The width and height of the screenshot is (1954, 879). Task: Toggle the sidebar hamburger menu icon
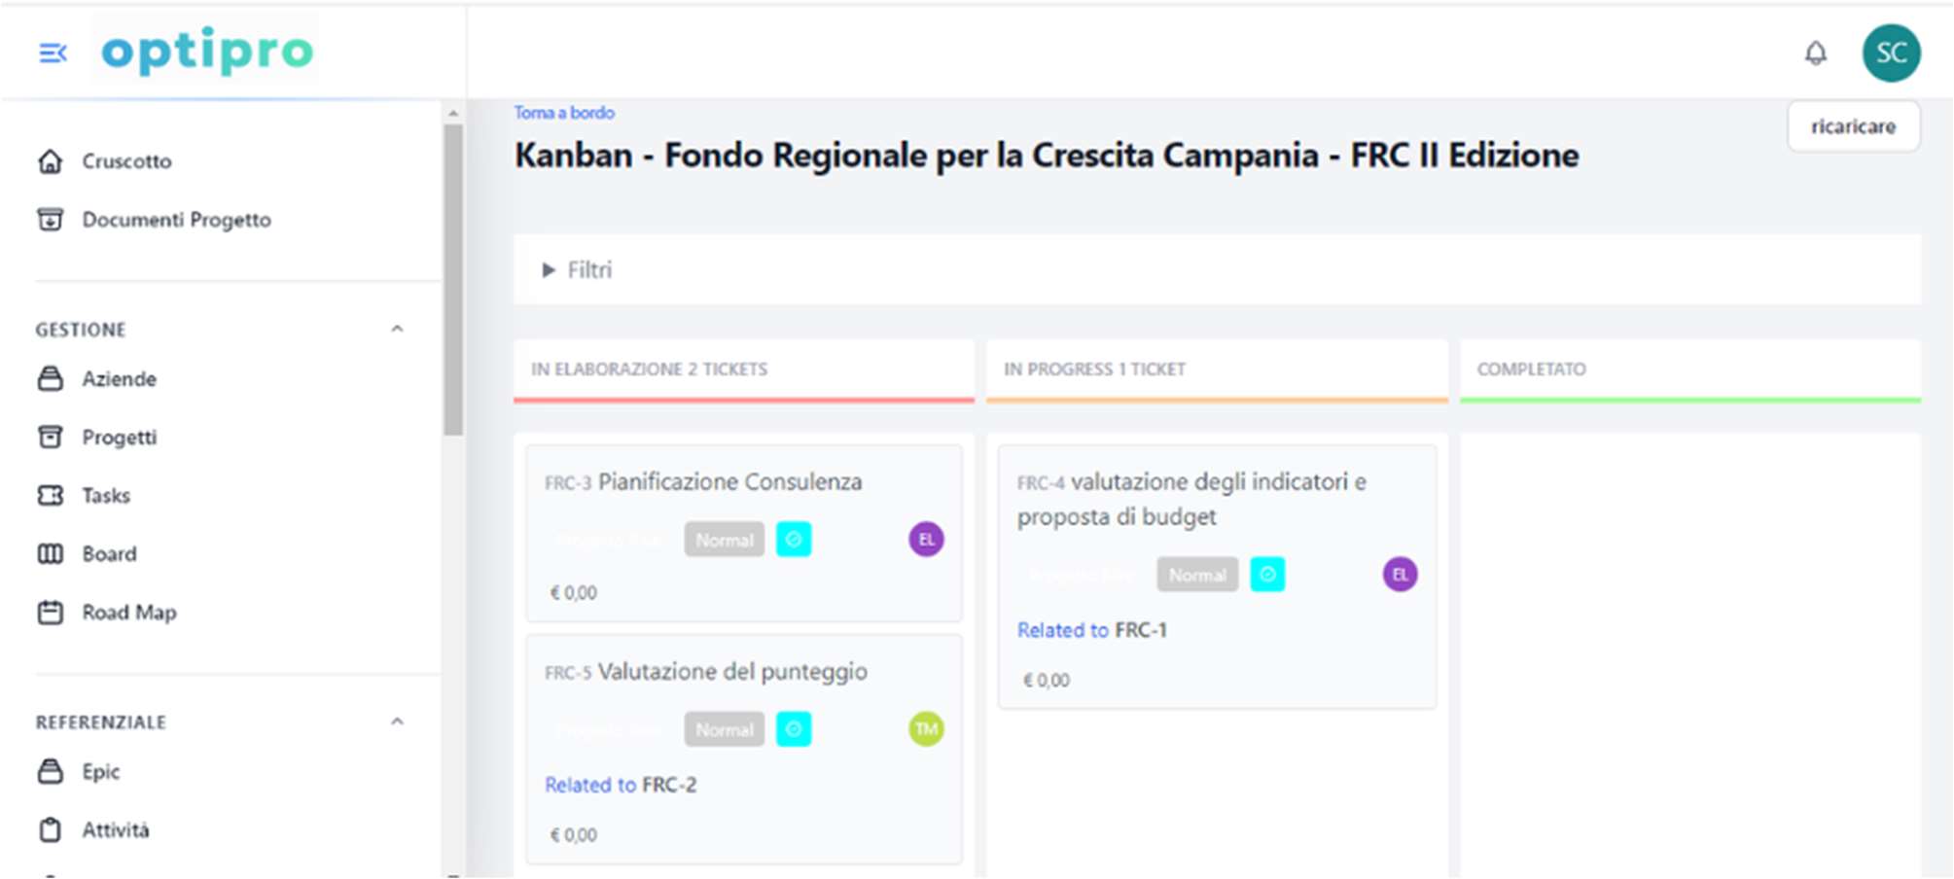[53, 53]
